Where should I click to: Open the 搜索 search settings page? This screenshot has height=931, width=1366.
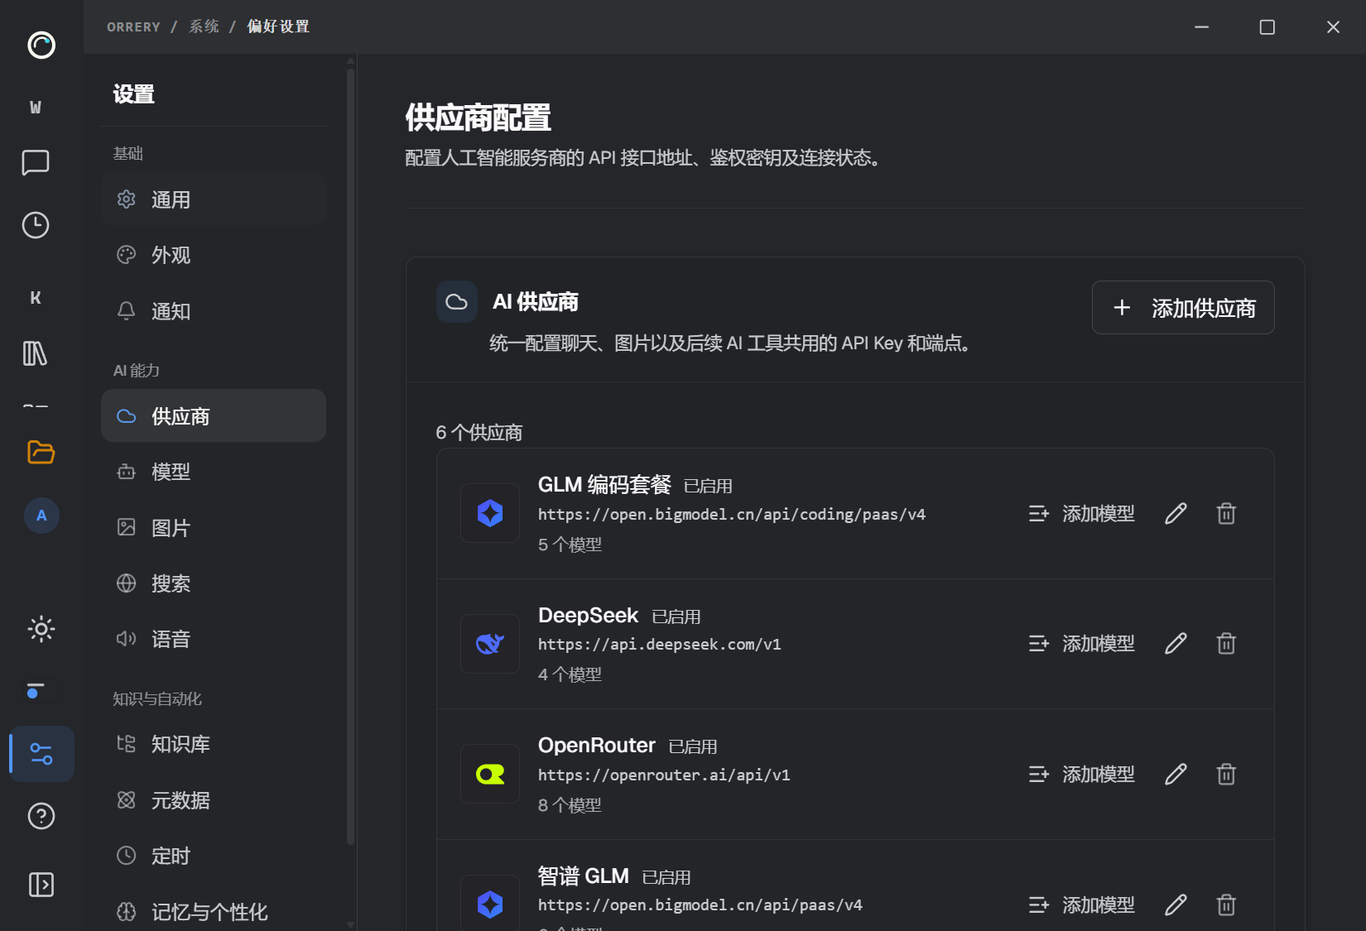[x=214, y=583]
